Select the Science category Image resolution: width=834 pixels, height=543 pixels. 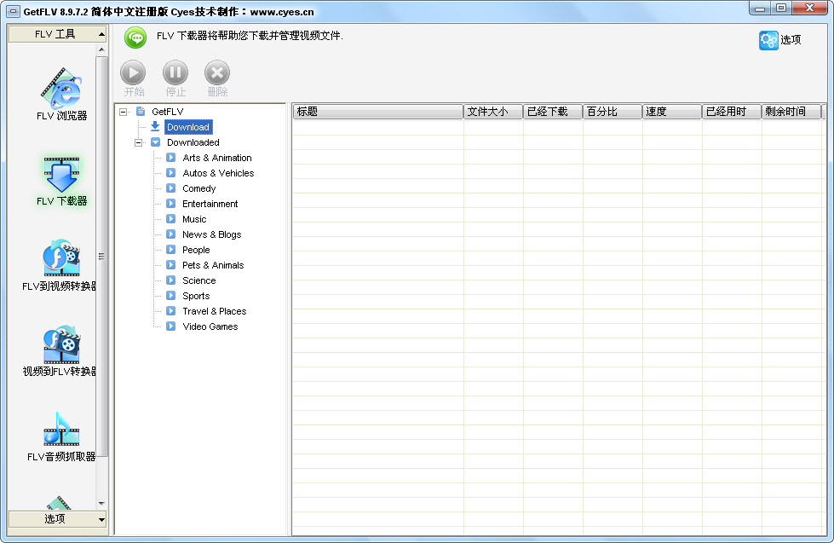click(199, 280)
